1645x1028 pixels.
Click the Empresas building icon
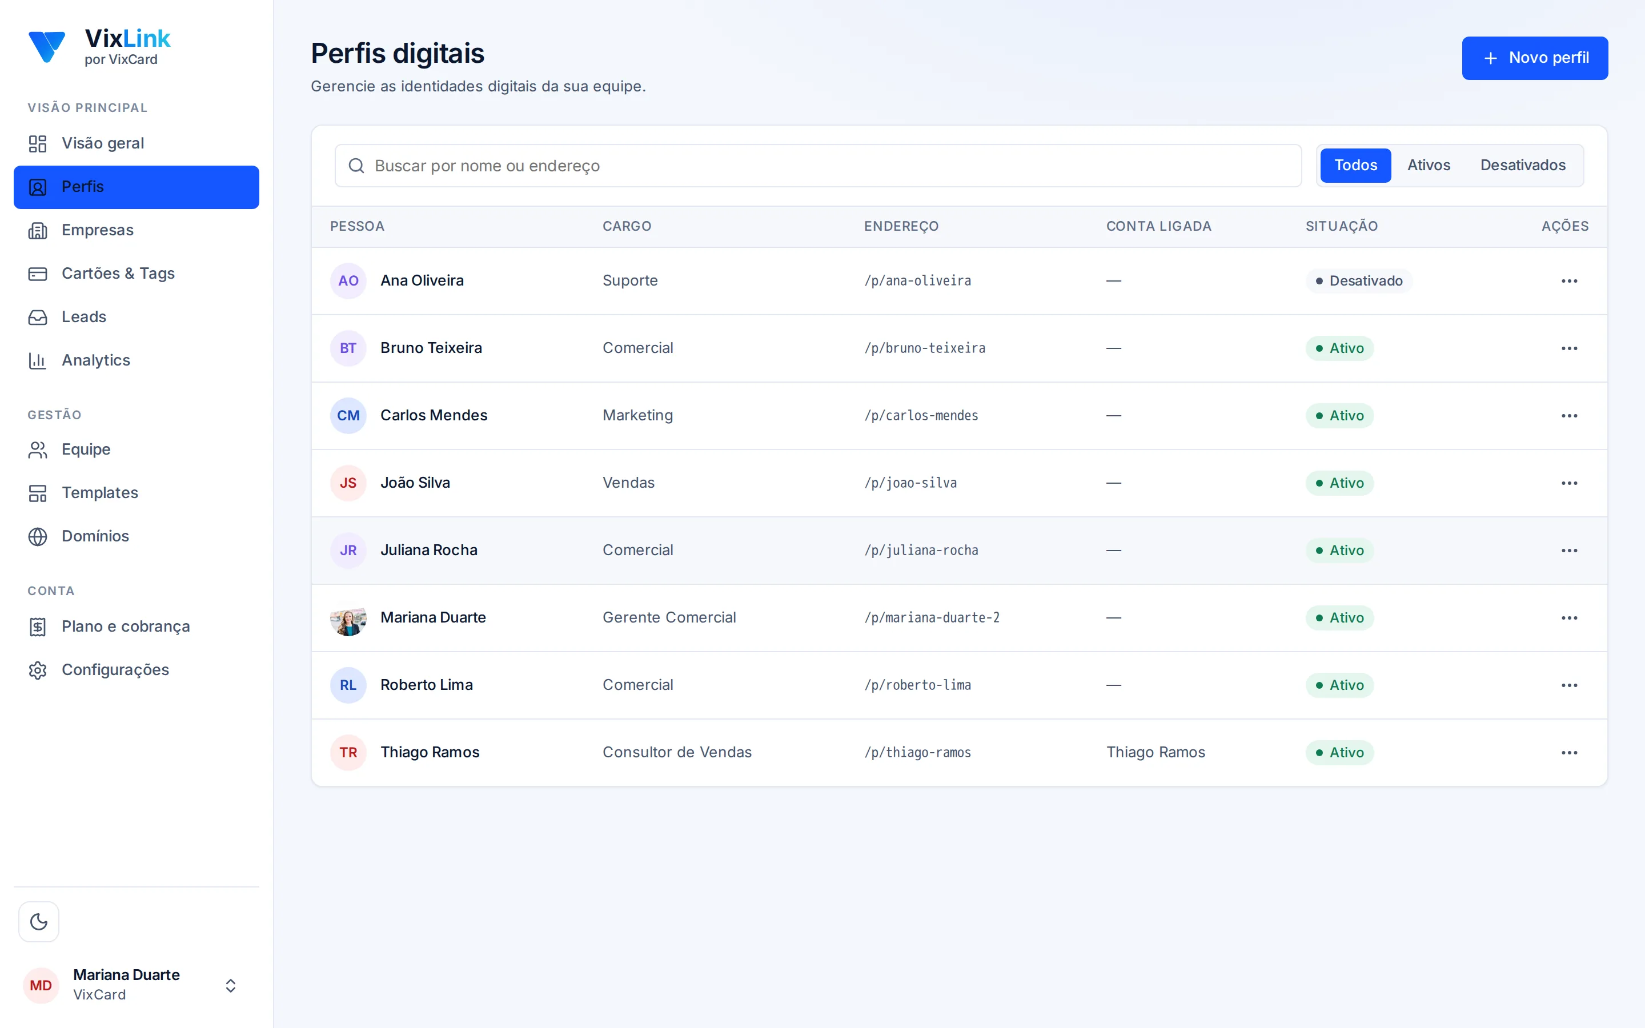(37, 231)
